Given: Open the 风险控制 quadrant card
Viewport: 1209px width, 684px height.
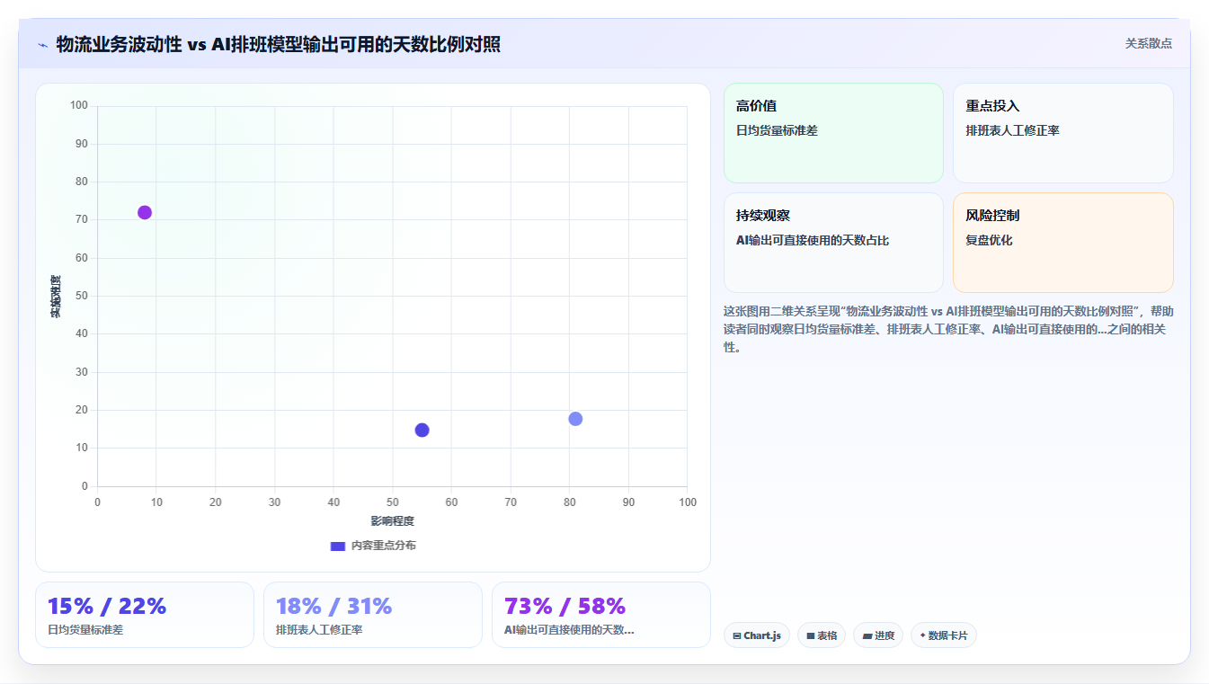Looking at the screenshot, I should tap(1063, 243).
